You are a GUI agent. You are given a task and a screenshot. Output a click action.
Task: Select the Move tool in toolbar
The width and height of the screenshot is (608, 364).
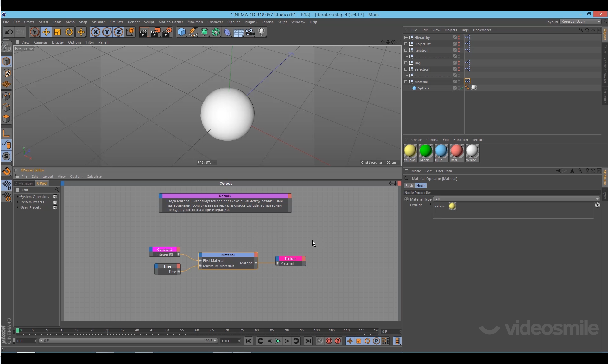coord(46,32)
